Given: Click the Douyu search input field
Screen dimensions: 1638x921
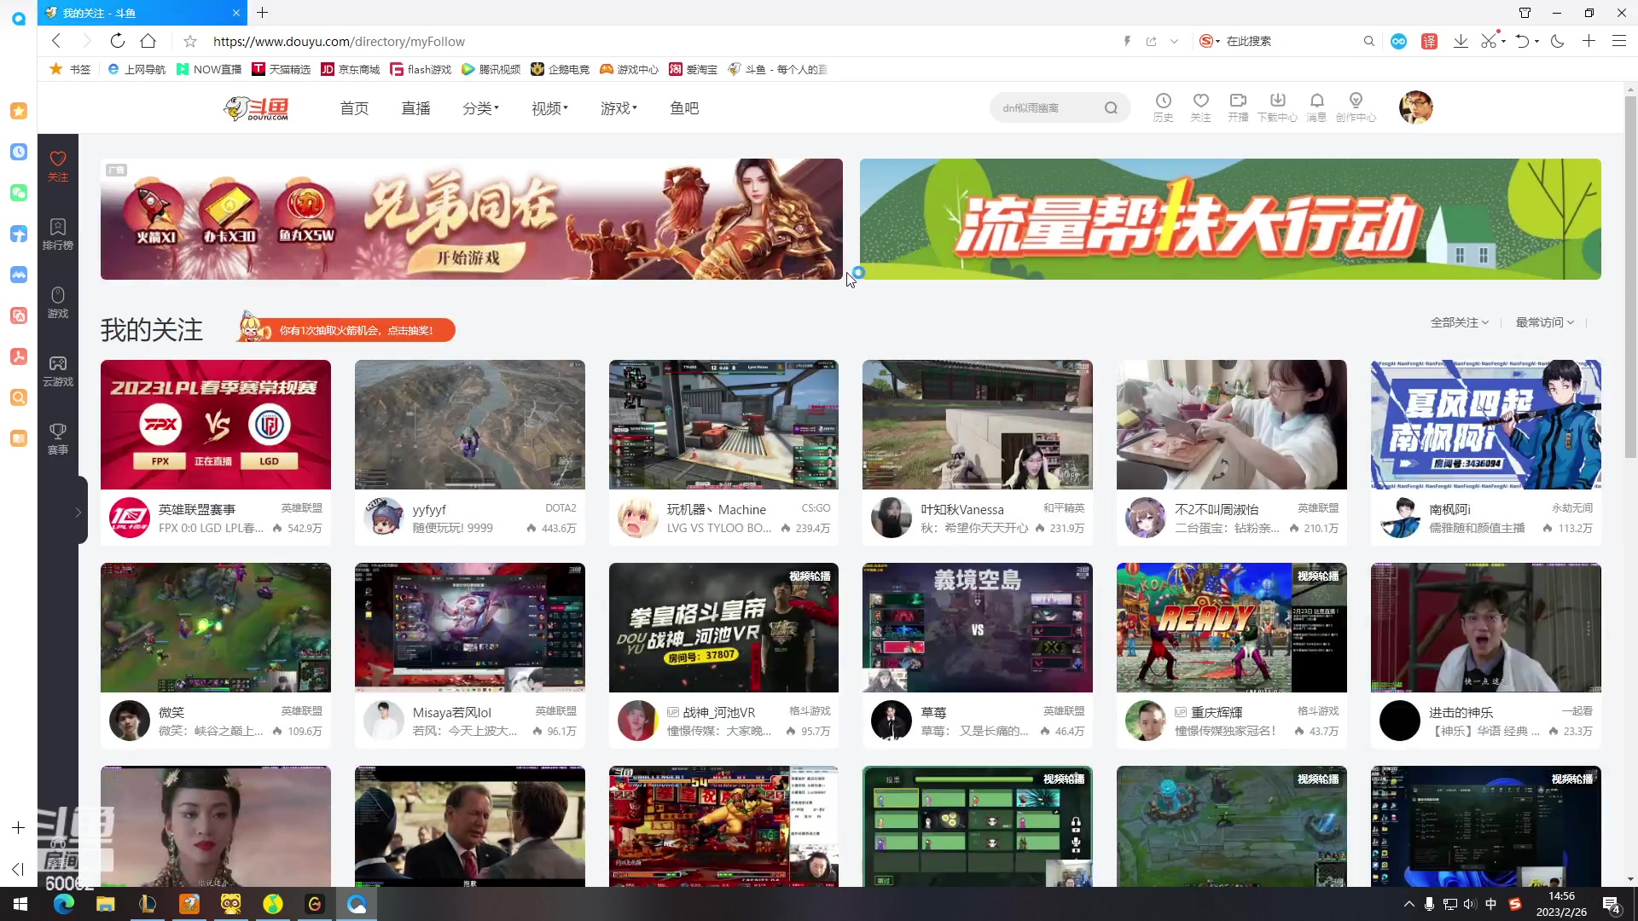Looking at the screenshot, I should (x=1048, y=108).
